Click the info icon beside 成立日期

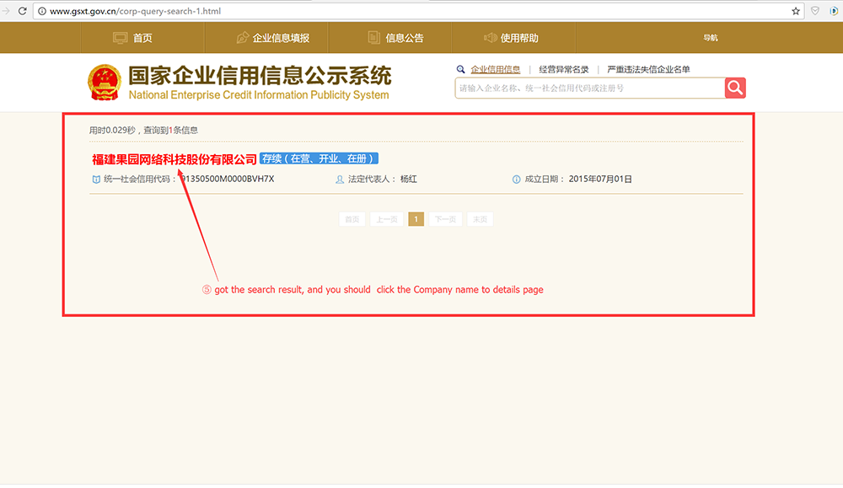coord(516,180)
